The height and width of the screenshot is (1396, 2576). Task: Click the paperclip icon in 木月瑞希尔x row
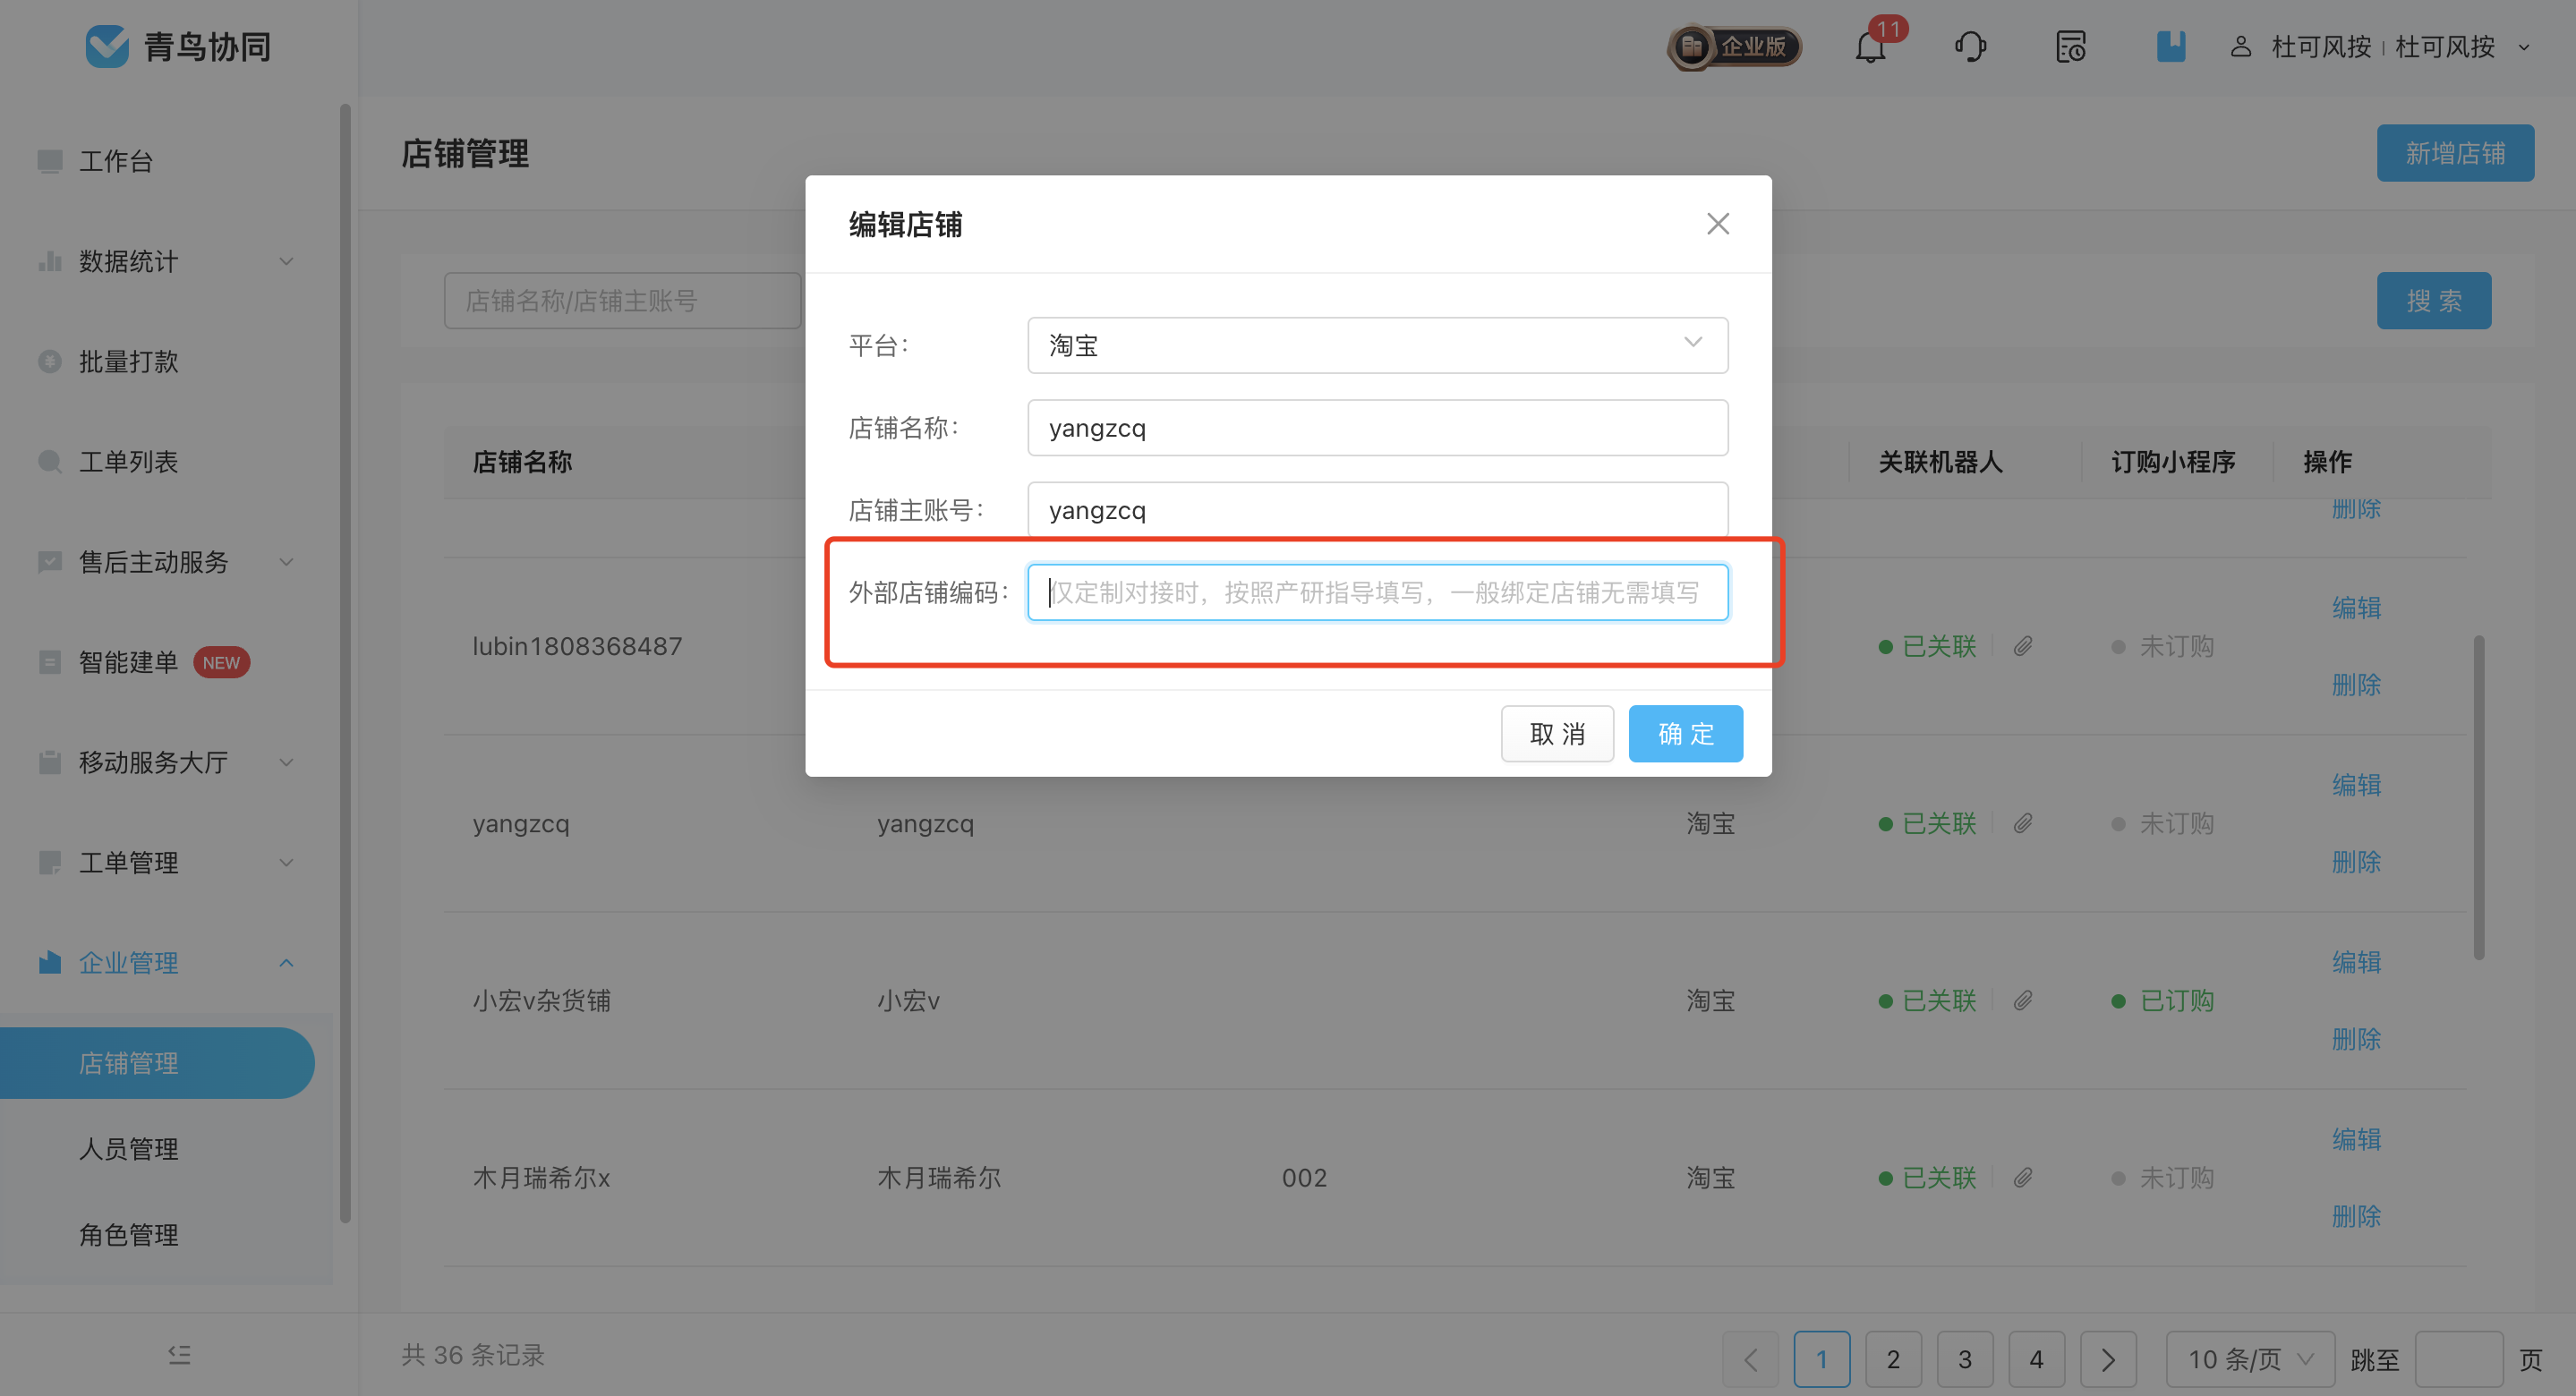coord(2023,1177)
